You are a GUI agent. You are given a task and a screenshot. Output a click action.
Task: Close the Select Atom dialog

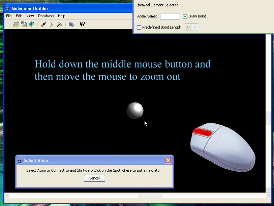(x=168, y=160)
